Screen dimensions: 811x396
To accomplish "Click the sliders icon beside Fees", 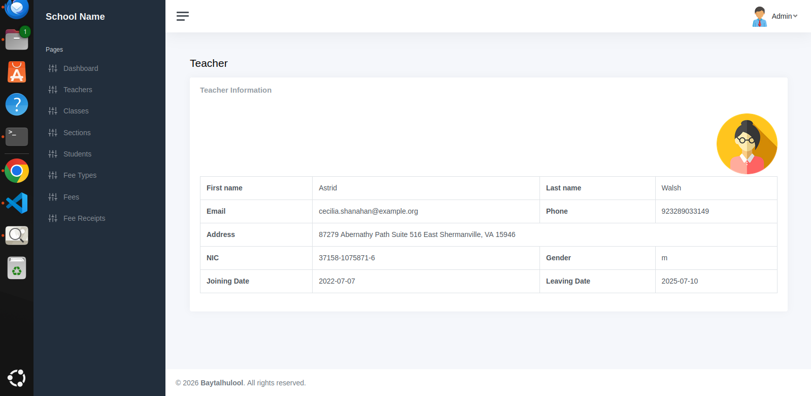I will [x=53, y=197].
